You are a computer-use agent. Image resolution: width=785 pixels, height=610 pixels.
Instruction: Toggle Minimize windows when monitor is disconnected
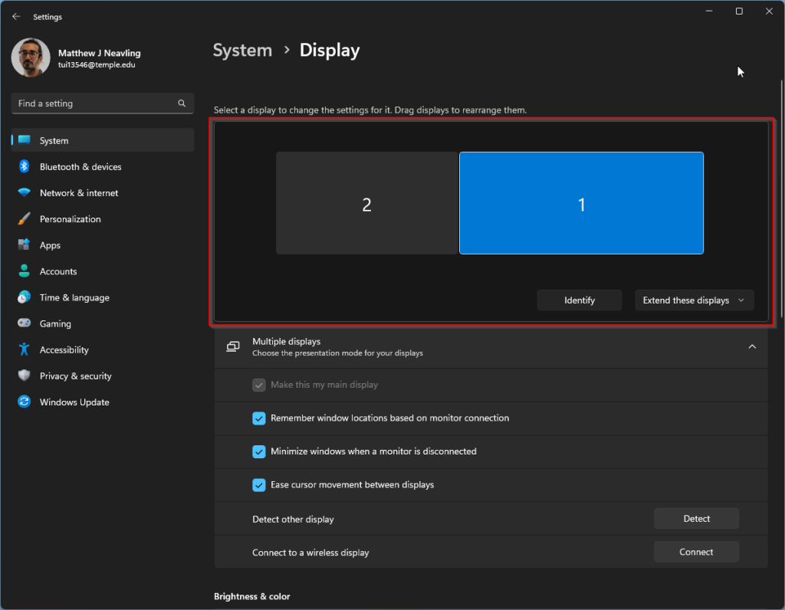click(259, 451)
